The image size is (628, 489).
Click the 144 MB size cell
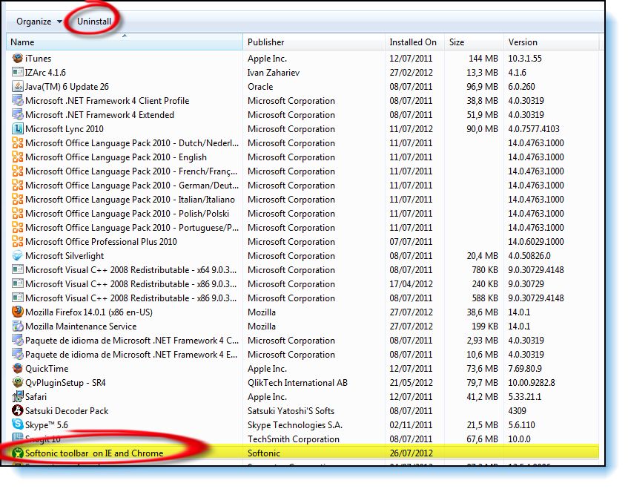pos(483,59)
